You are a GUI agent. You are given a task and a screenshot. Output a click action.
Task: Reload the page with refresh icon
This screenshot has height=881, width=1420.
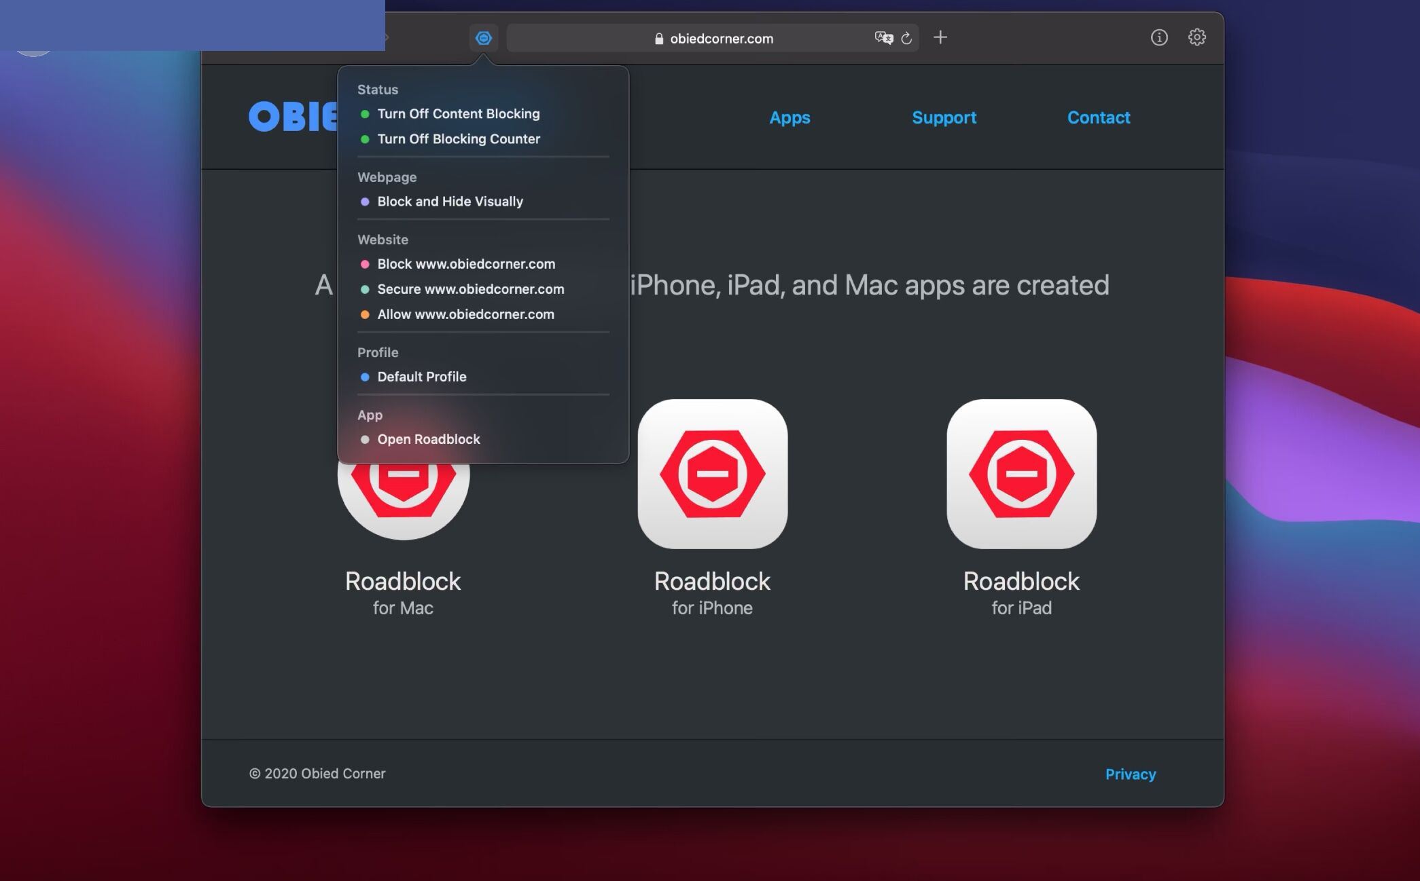[x=906, y=38]
